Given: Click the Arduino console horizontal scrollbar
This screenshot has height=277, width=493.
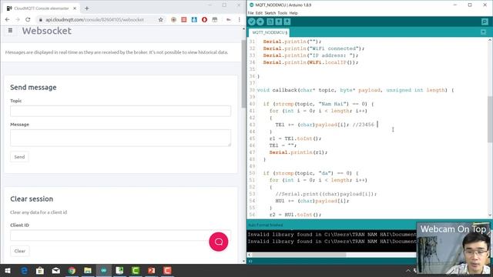Looking at the screenshot, I should click(x=299, y=255).
